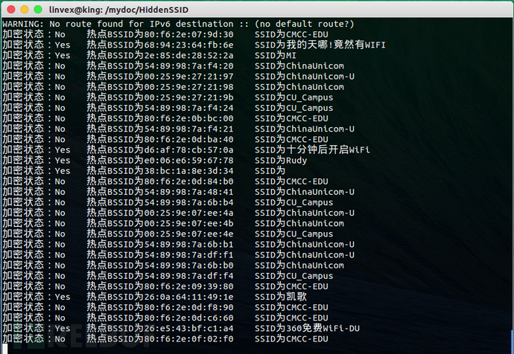Select the SSID 我的天哪!竟然有WIFI
Image resolution: width=514 pixels, height=354 pixels.
pyautogui.click(x=336, y=45)
